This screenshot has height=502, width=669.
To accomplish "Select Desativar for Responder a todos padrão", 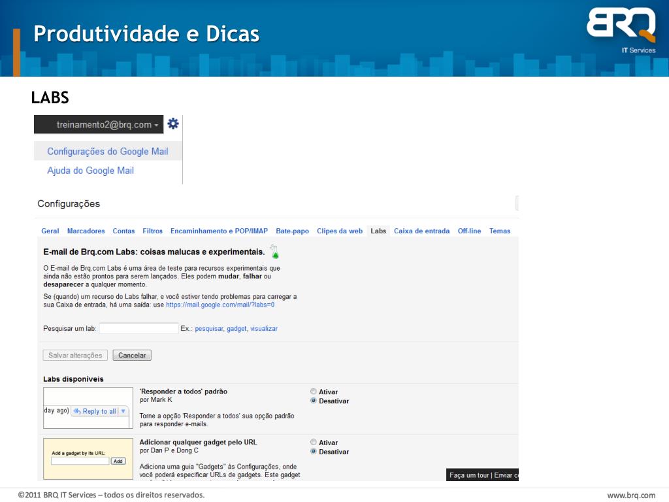I will (313, 401).
